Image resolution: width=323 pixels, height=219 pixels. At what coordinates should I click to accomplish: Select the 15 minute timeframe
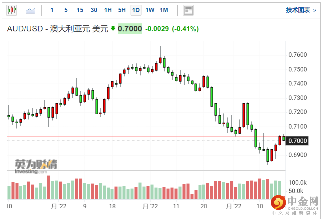(x=80, y=10)
